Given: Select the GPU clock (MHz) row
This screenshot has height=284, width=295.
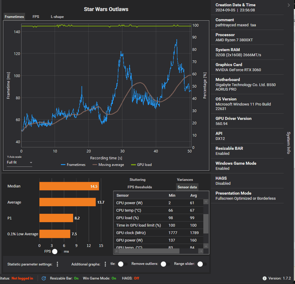Looking at the screenshot, I should (x=159, y=233).
